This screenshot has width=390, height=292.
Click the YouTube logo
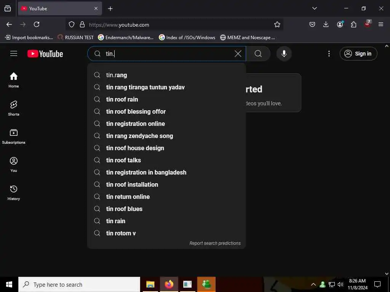[x=45, y=54]
